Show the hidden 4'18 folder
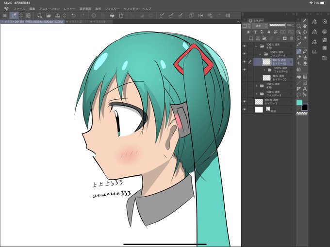This screenshot has height=247, width=330. tap(244, 86)
